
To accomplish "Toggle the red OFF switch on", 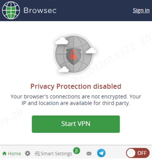I will [x=138, y=153].
